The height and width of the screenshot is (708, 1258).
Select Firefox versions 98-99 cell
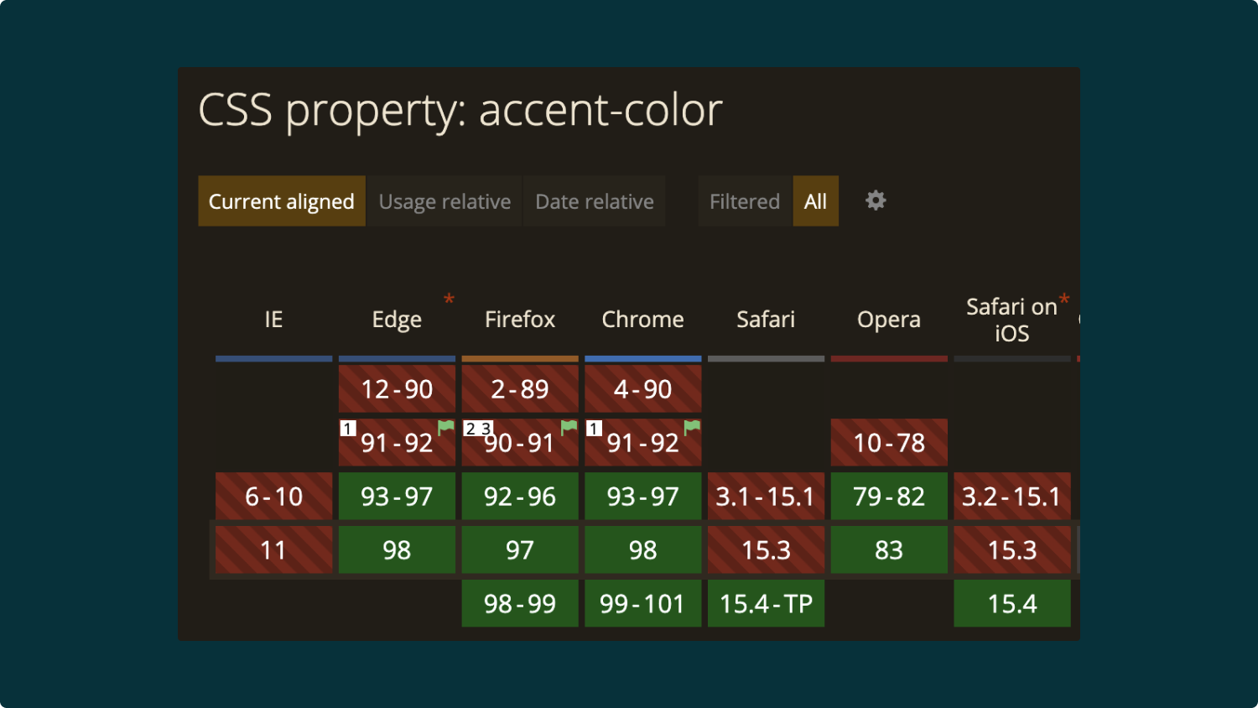click(x=520, y=604)
